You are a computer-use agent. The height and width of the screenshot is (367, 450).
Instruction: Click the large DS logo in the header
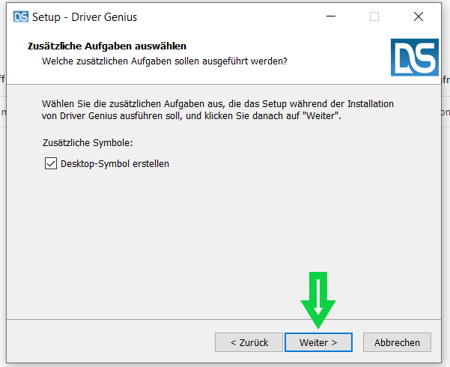coord(414,58)
